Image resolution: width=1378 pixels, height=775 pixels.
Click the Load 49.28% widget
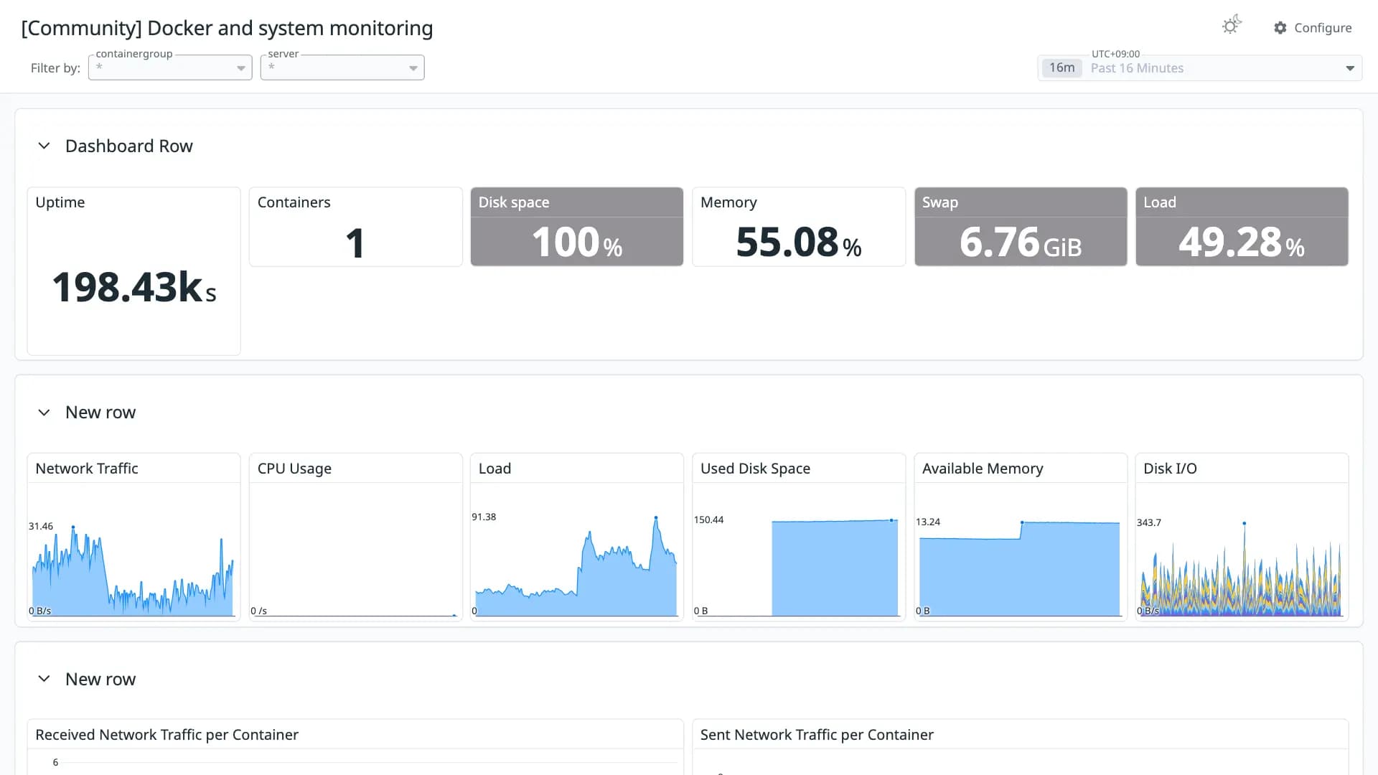tap(1242, 227)
